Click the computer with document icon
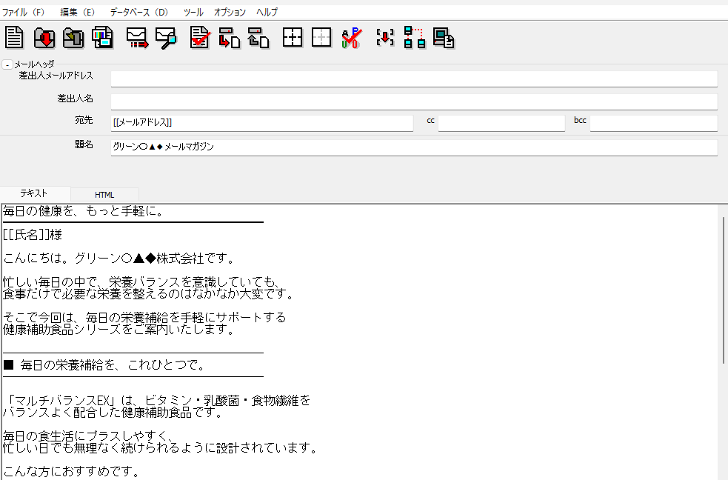Image resolution: width=728 pixels, height=480 pixels. pyautogui.click(x=444, y=38)
